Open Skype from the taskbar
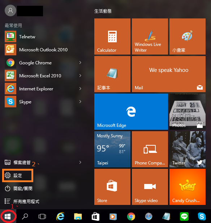Image resolution: width=211 pixels, height=223 pixels. click(x=202, y=216)
